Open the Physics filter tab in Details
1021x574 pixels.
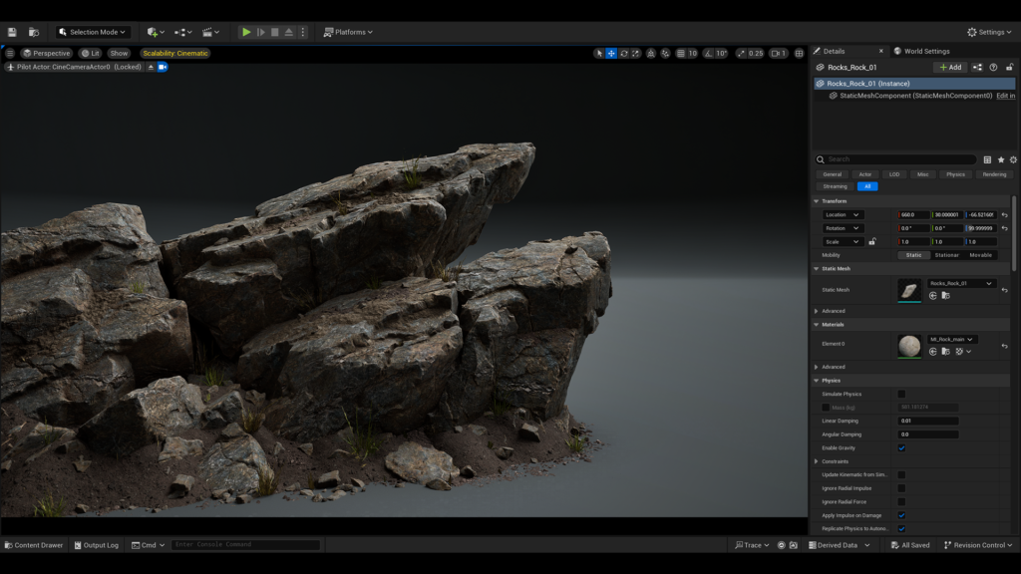tap(955, 173)
